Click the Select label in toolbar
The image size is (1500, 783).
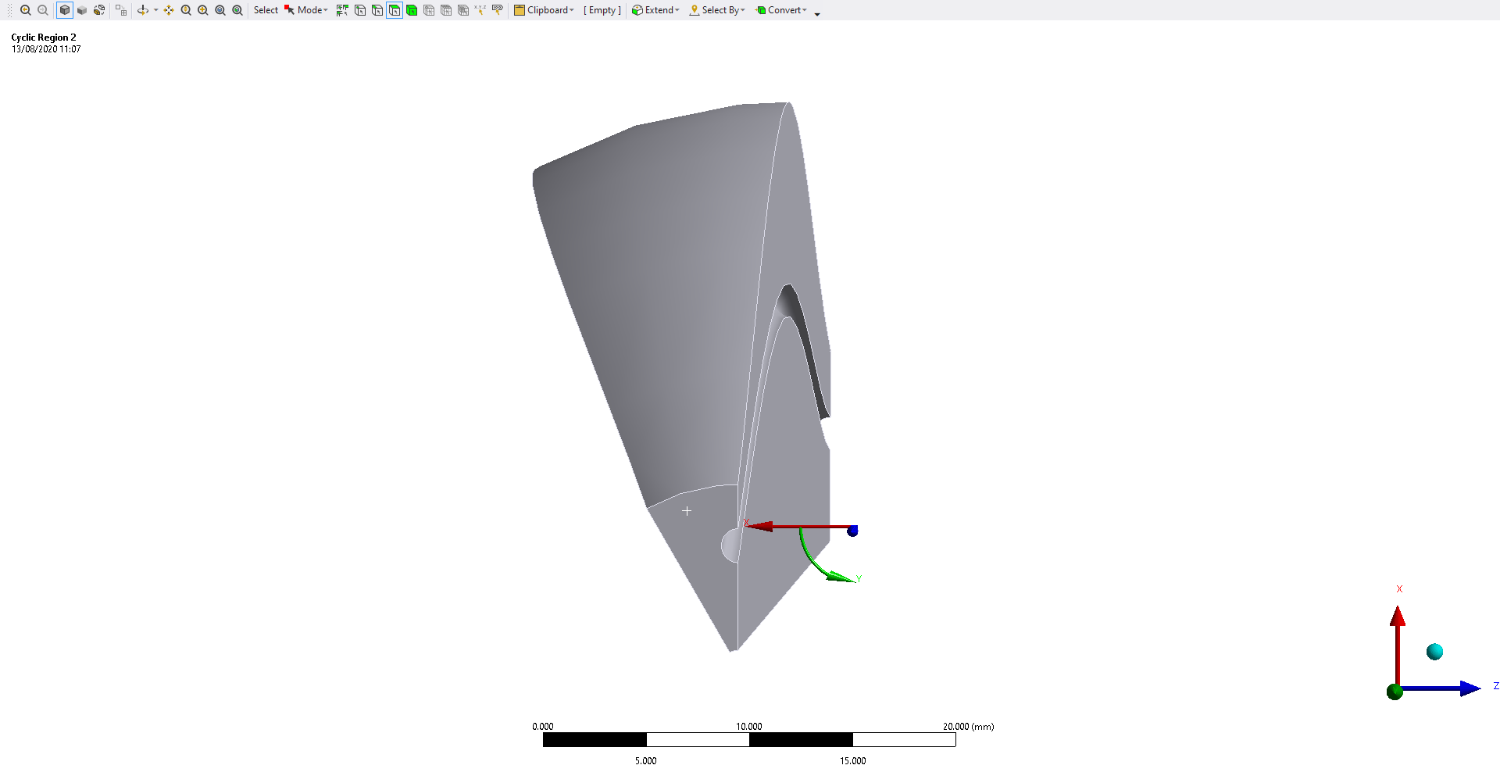coord(266,10)
